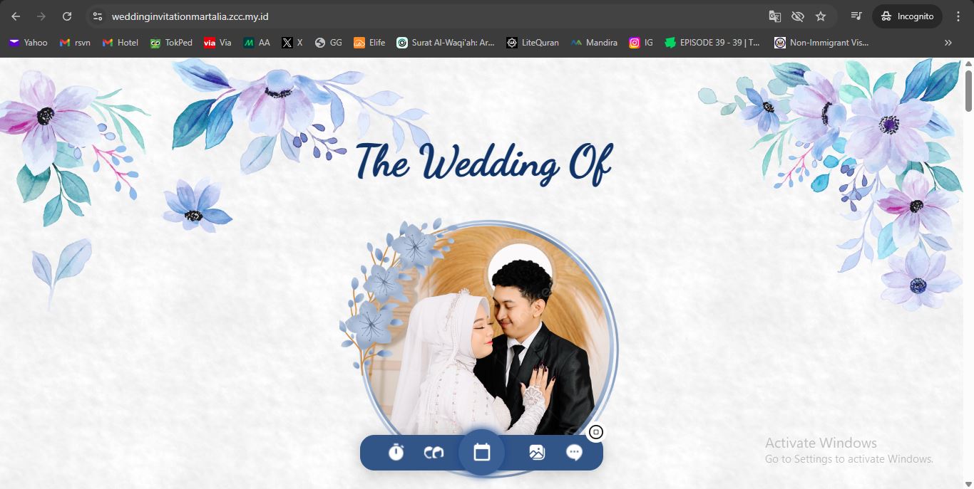Image resolution: width=974 pixels, height=489 pixels.
Task: Click the Google Translate icon in the address bar
Action: click(x=775, y=16)
